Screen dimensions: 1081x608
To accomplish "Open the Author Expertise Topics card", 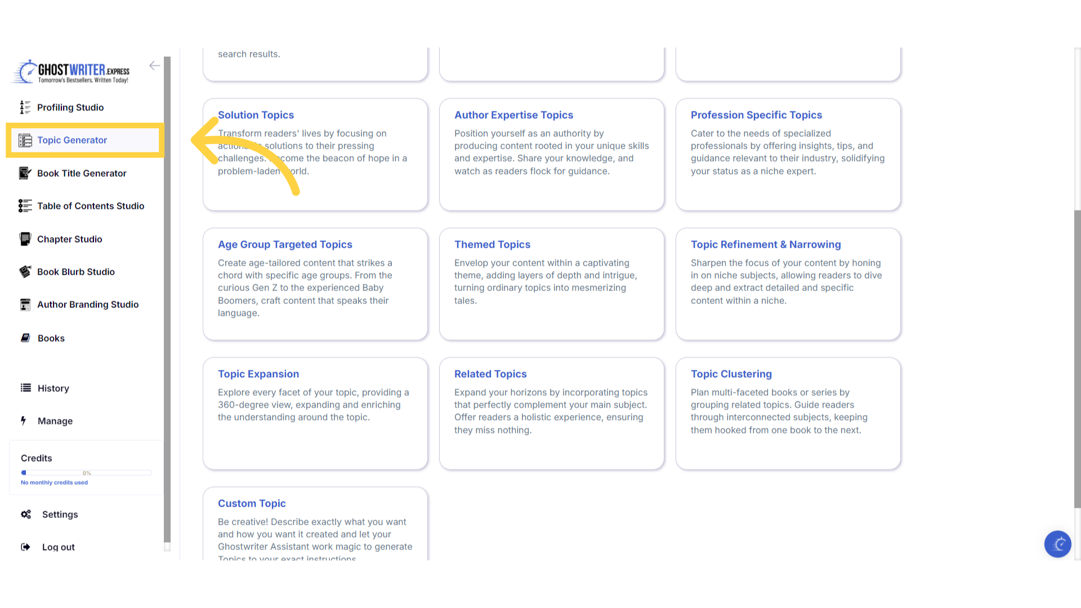I will click(x=551, y=155).
